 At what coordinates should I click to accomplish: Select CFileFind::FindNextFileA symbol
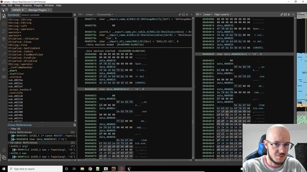tap(25, 54)
